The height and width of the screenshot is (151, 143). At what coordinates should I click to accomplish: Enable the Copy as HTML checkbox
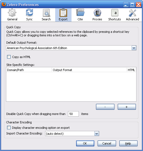[9, 57]
